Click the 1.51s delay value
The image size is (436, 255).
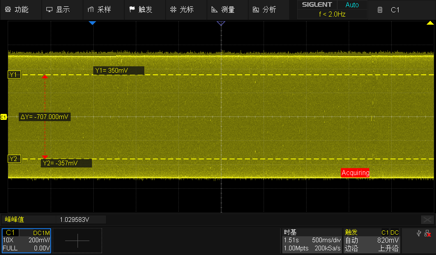[x=291, y=240]
